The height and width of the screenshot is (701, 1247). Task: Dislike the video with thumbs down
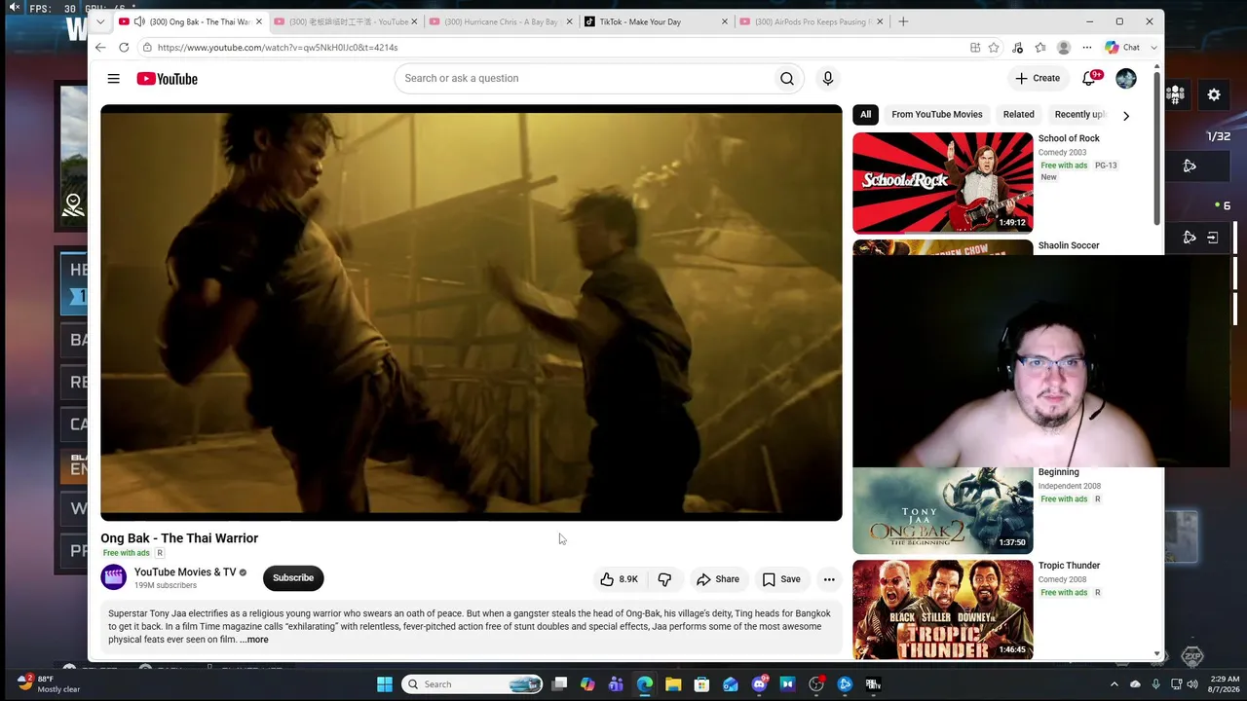pos(665,579)
